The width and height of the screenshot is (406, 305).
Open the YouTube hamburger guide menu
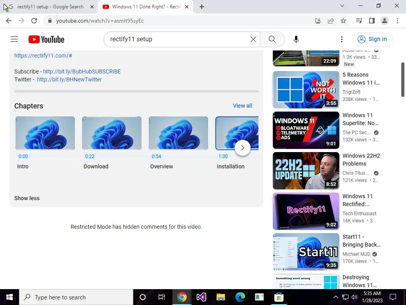pyautogui.click(x=14, y=39)
